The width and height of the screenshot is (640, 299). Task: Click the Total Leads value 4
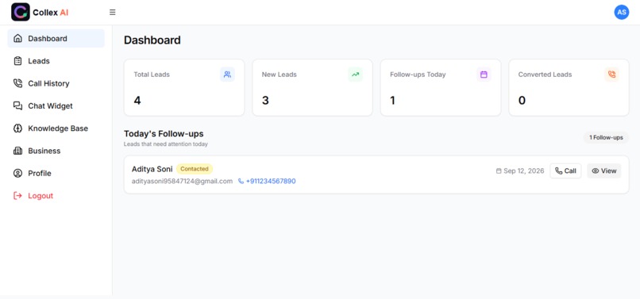[x=137, y=101]
